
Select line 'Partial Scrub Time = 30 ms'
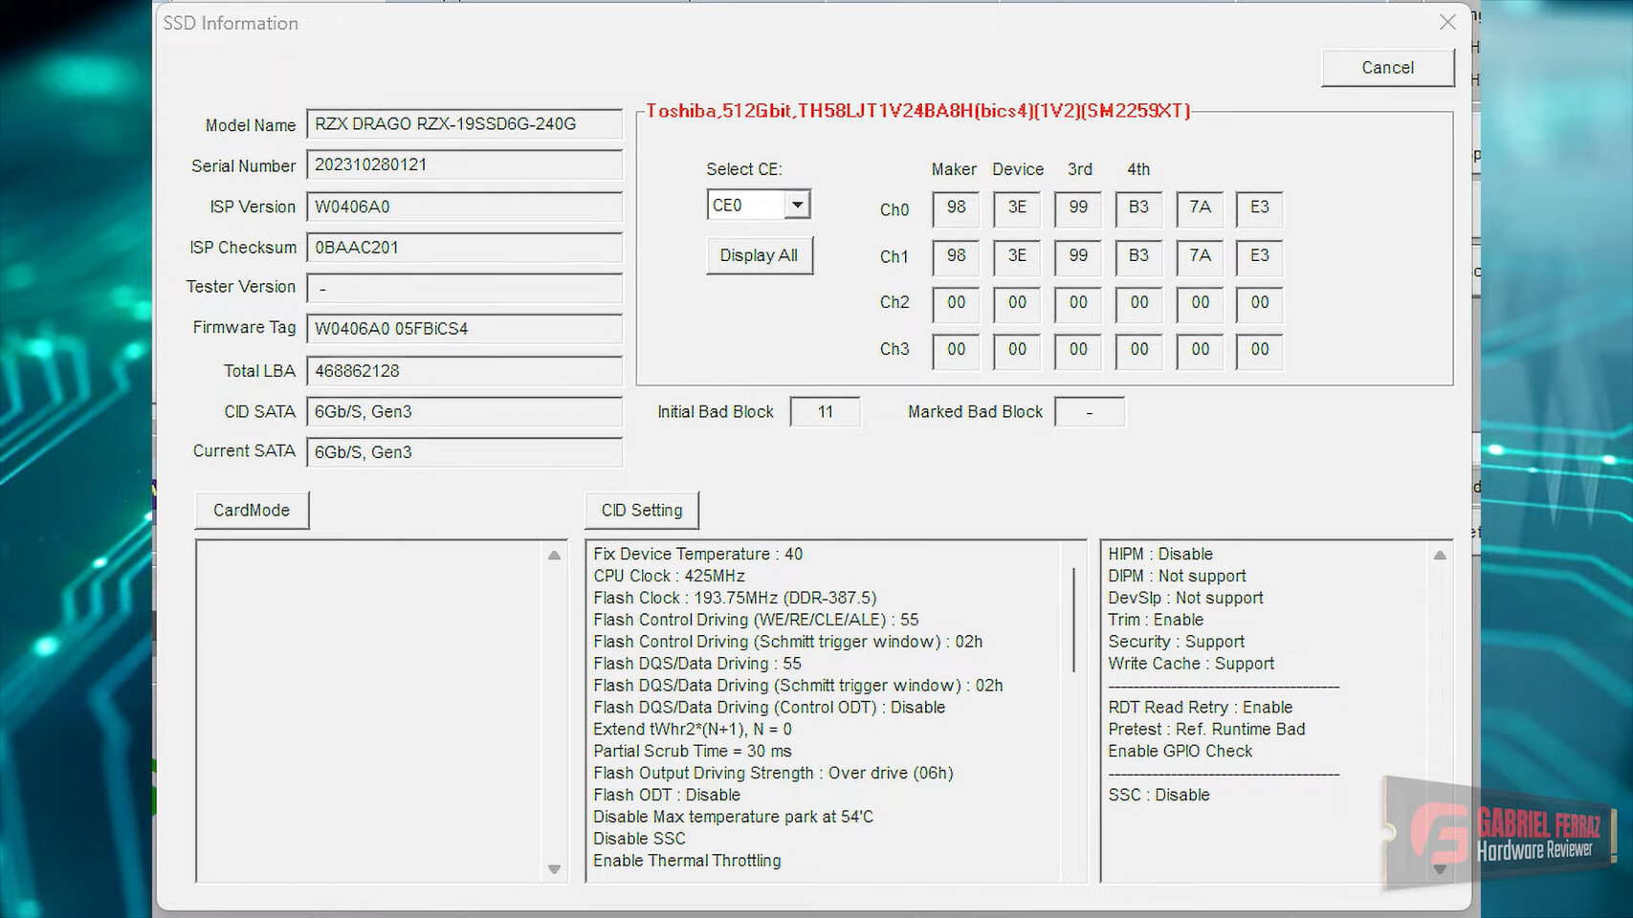tap(693, 751)
